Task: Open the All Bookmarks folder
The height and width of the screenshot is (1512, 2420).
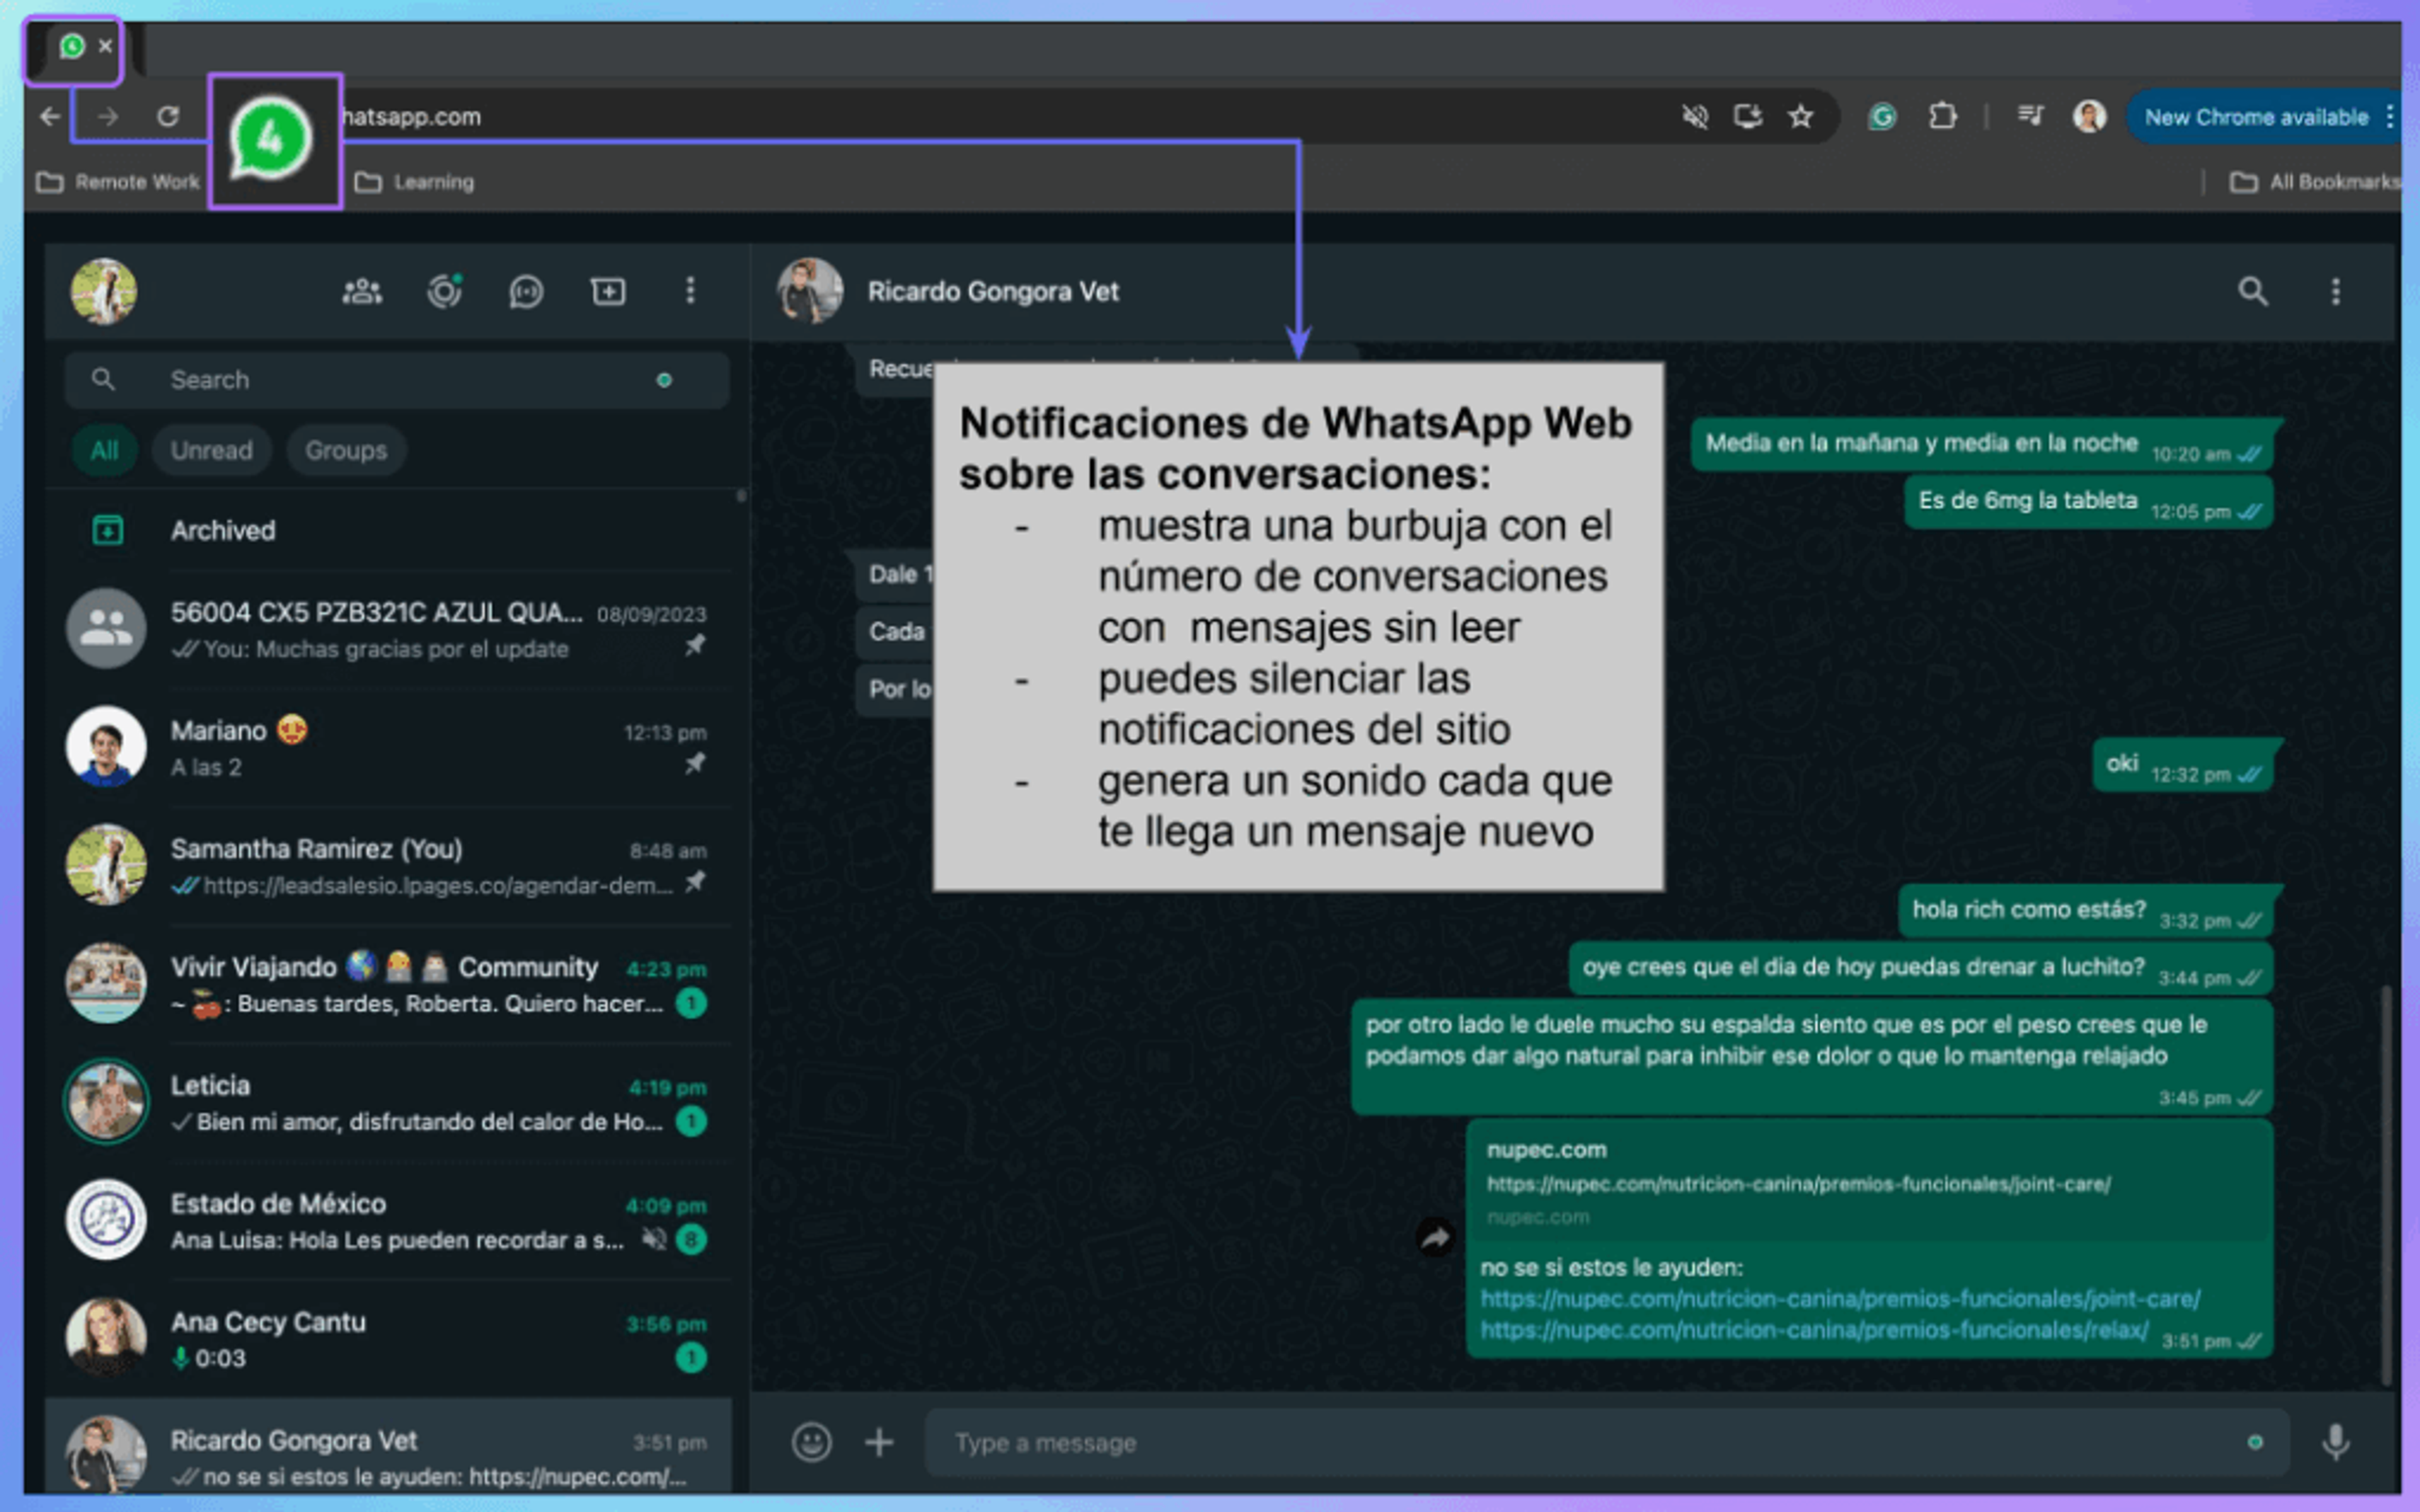Action: [x=2315, y=182]
